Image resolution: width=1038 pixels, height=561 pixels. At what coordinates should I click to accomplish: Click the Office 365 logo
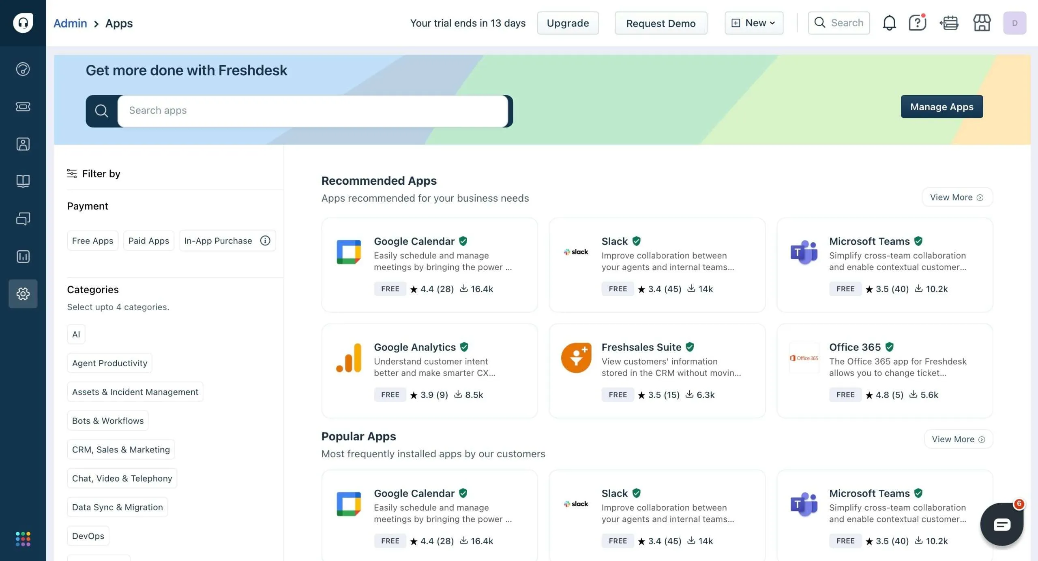(x=804, y=358)
